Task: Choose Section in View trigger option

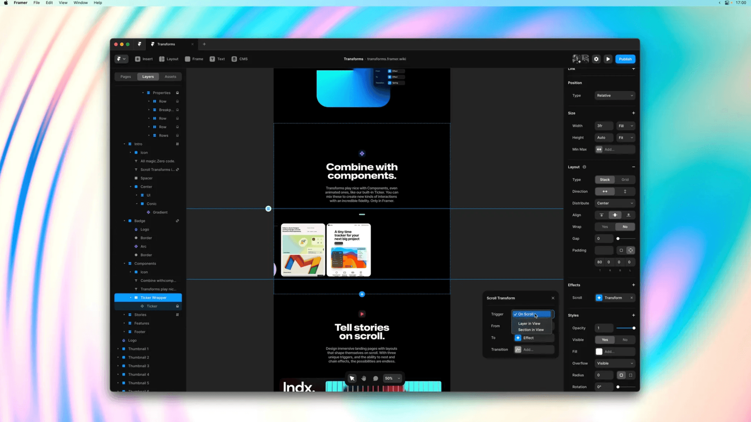Action: [531, 330]
